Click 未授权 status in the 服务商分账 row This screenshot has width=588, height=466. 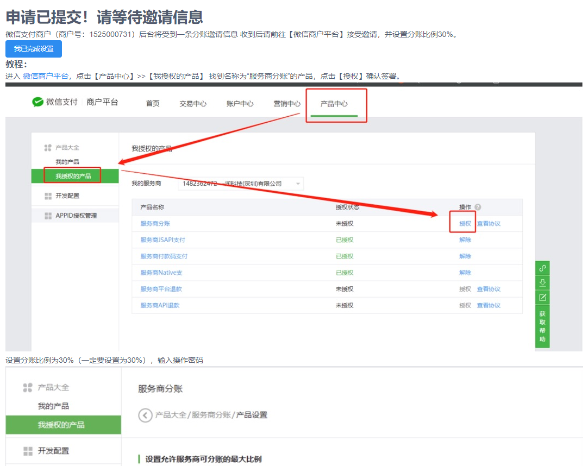click(x=345, y=223)
